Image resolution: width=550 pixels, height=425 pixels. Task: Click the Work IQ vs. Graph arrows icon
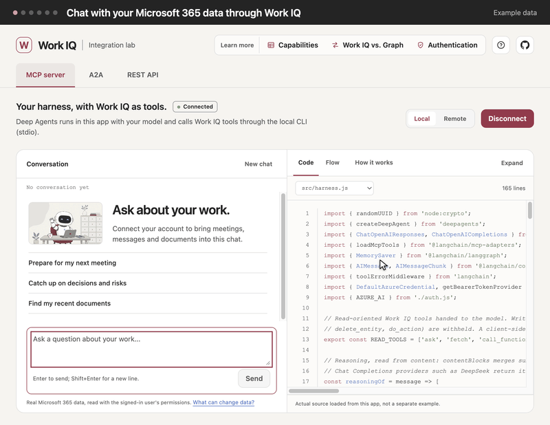(x=335, y=45)
